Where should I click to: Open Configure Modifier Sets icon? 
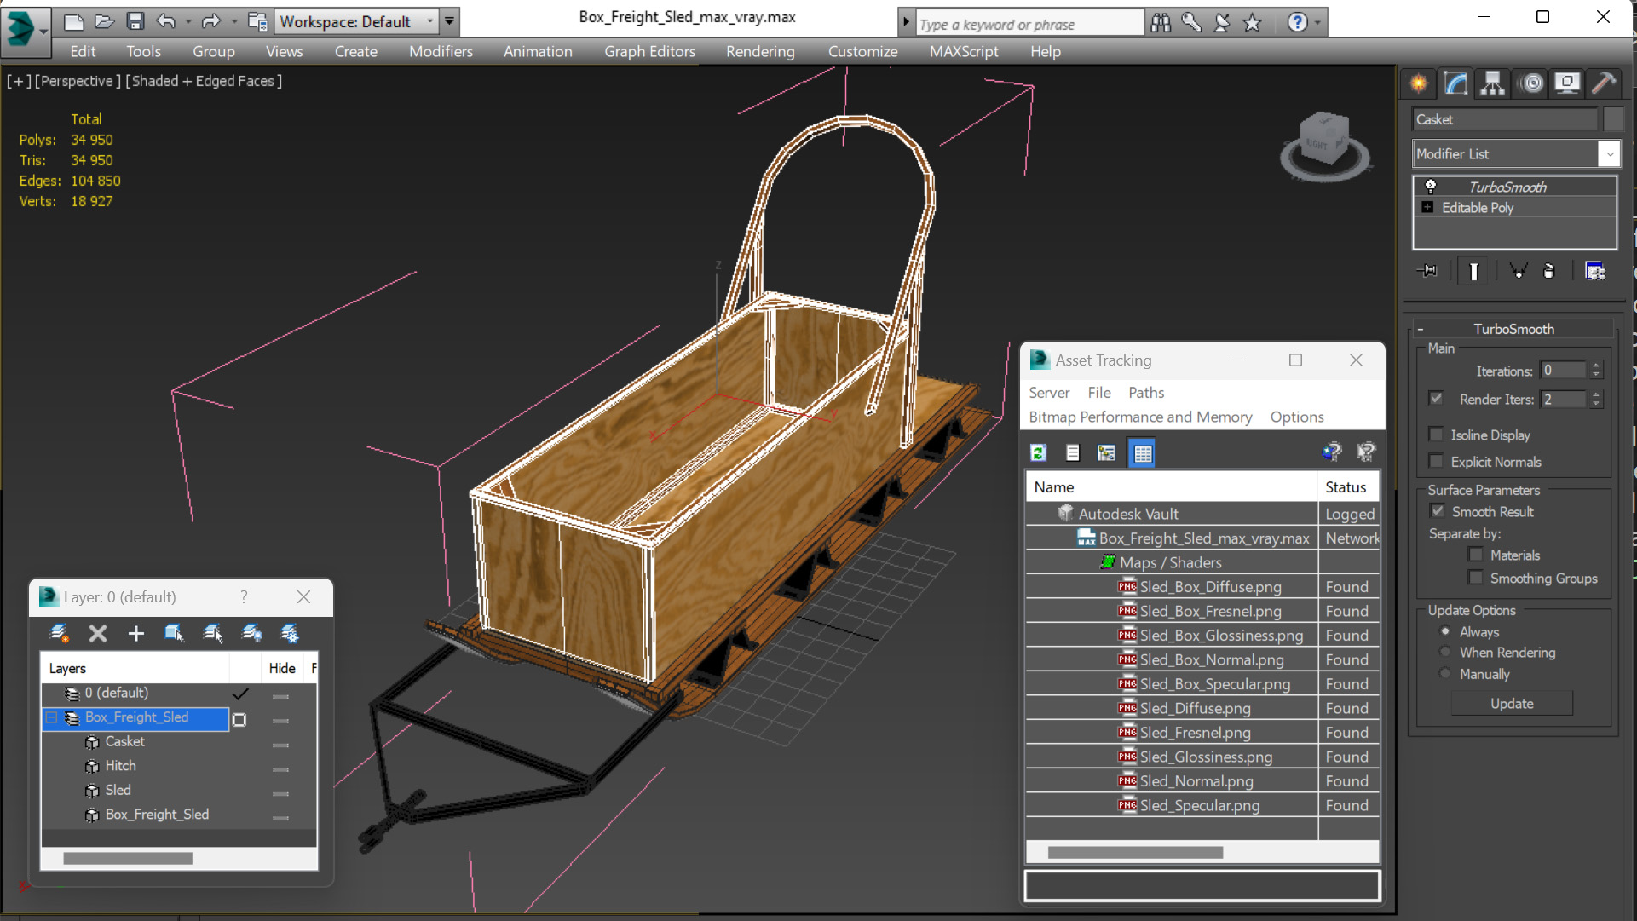pos(1594,271)
